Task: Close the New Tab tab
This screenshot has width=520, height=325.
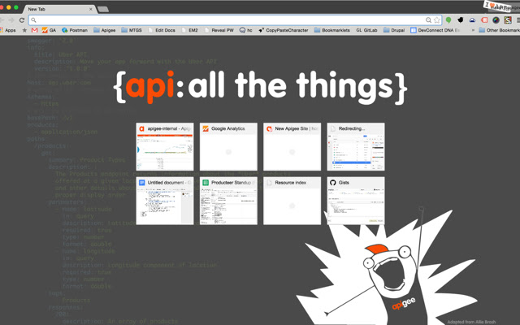Action: 90,9
